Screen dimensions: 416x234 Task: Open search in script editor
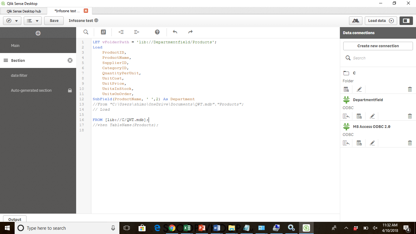point(86,32)
